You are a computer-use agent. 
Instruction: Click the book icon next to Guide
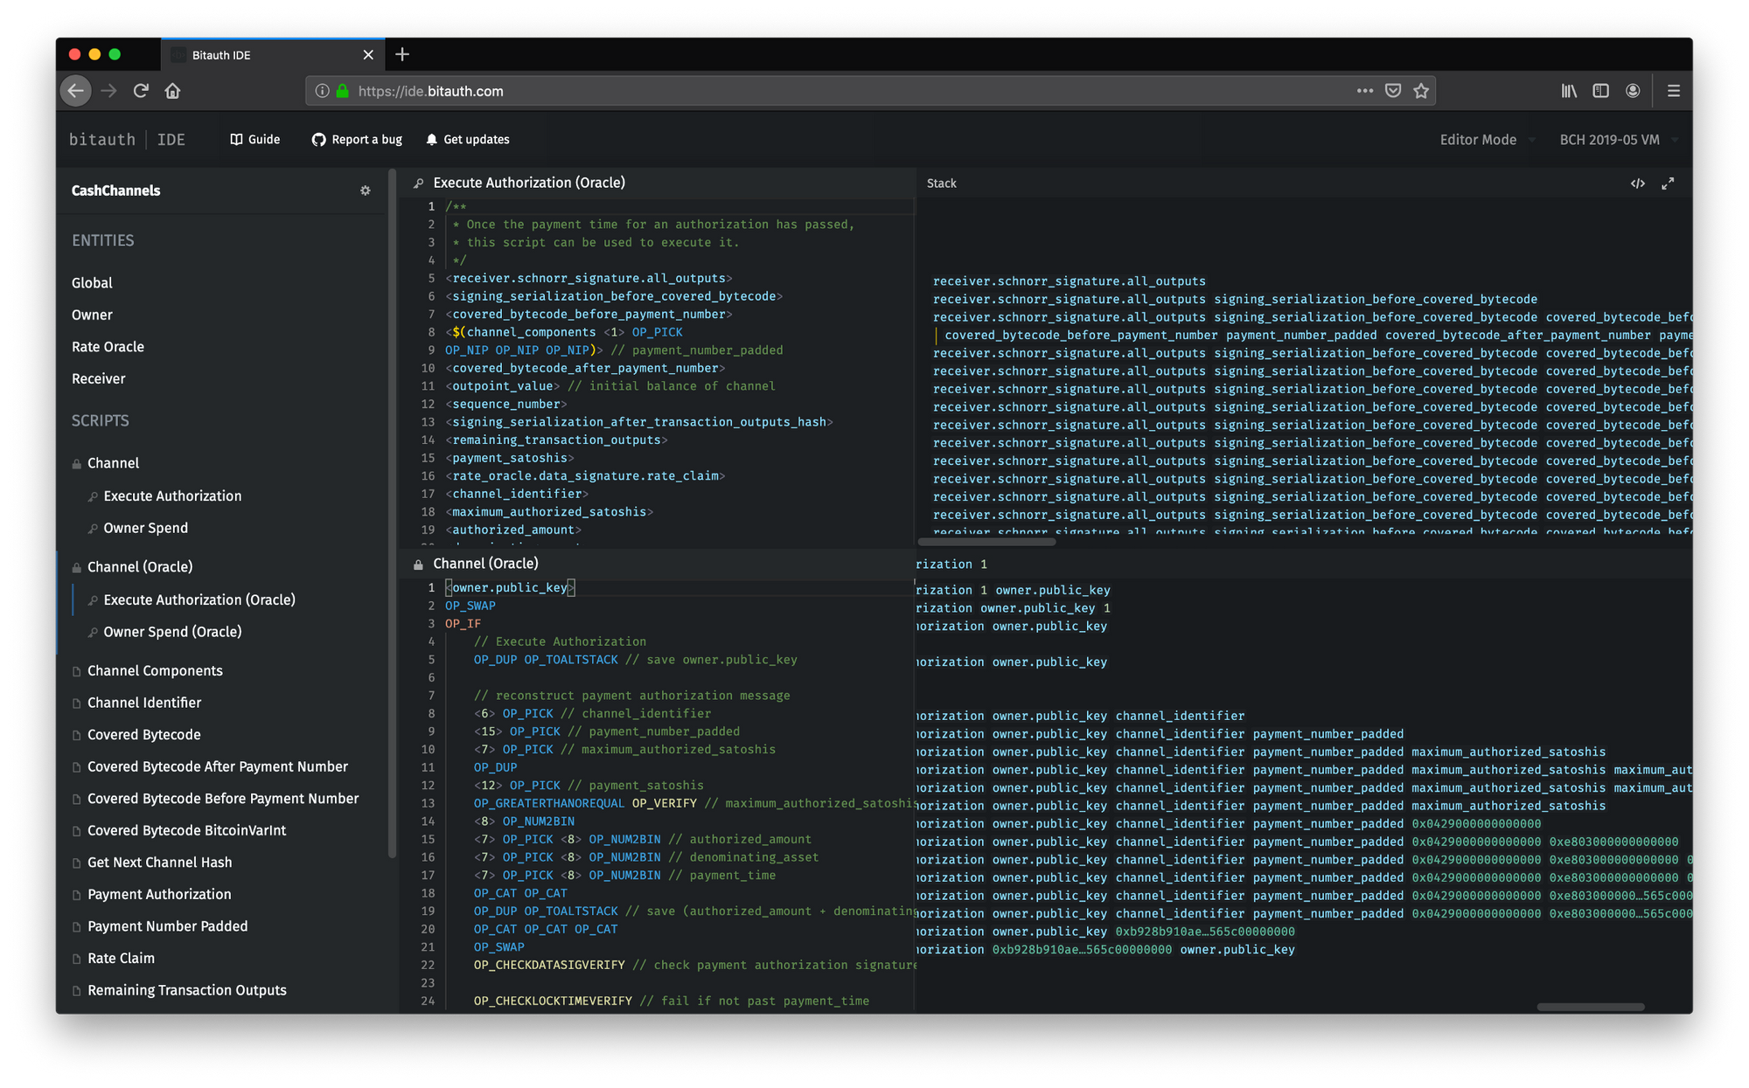point(235,139)
